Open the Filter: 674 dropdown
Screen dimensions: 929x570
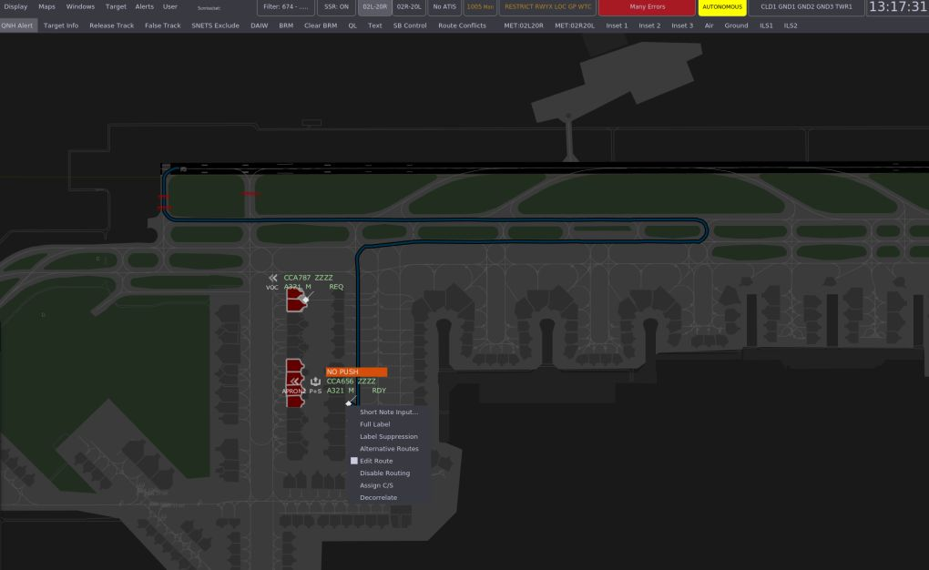click(x=284, y=6)
